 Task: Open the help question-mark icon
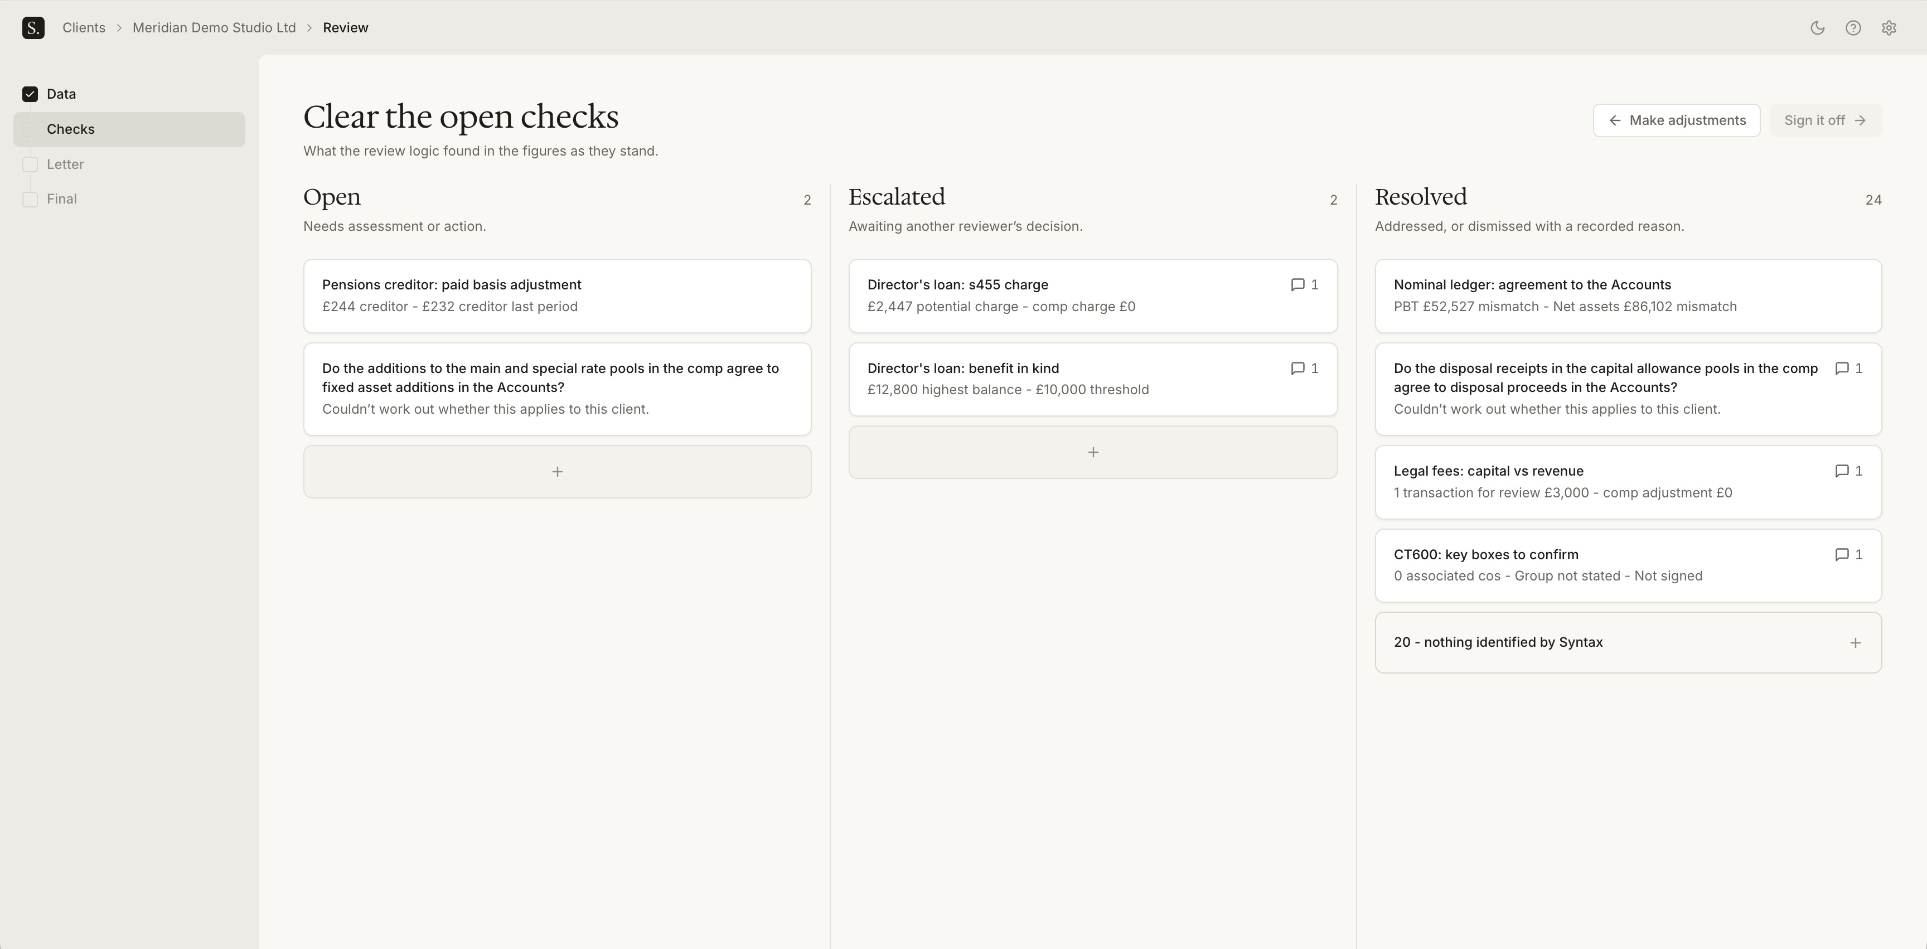click(x=1853, y=28)
